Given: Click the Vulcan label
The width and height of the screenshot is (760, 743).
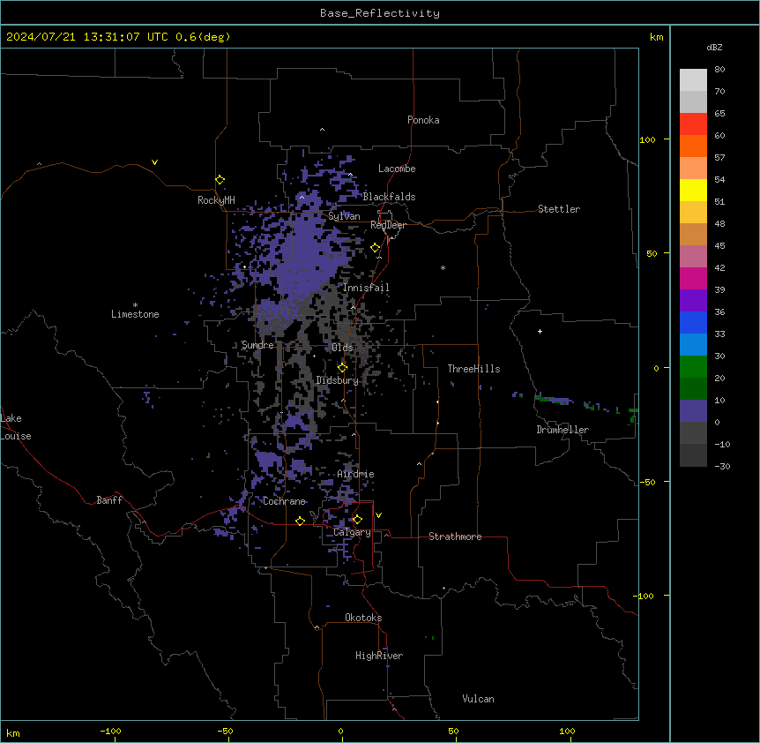Looking at the screenshot, I should (479, 699).
